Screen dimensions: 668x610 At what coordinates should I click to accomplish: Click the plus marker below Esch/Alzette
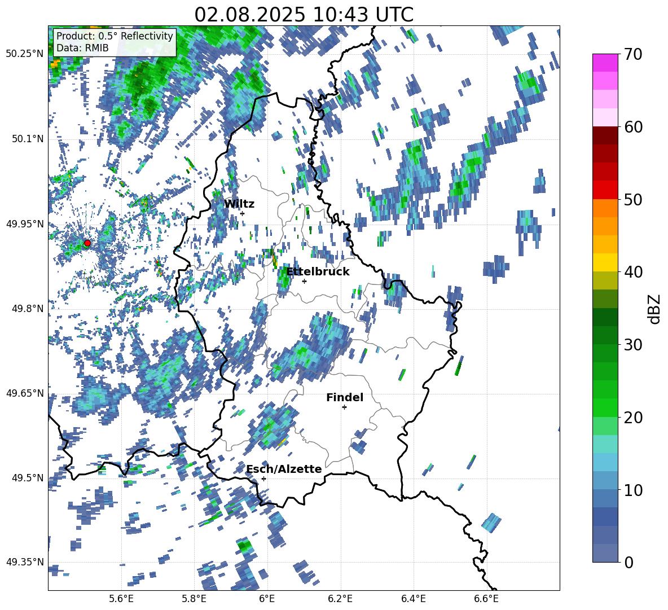263,479
